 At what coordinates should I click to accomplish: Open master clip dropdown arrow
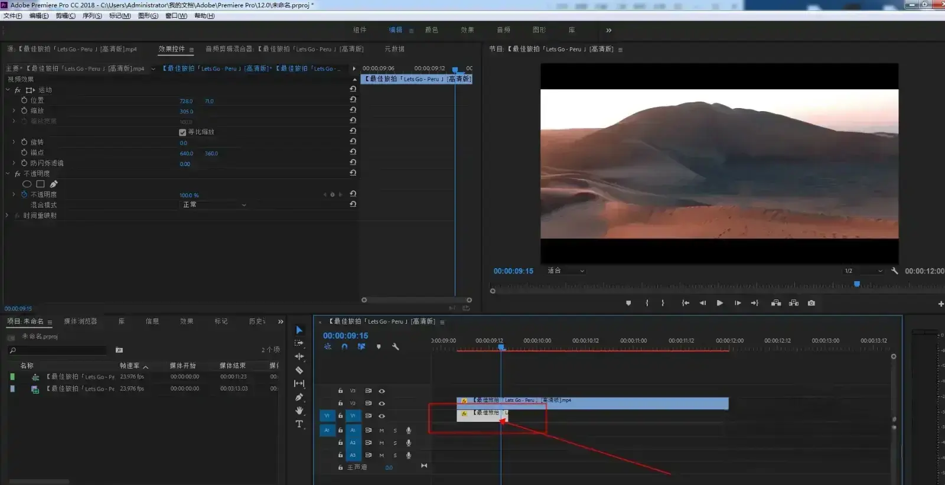154,69
